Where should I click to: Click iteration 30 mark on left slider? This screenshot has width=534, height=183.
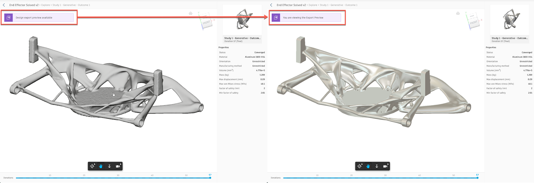pos(118,175)
